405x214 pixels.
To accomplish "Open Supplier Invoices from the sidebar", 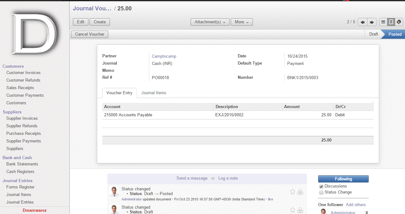I will click(x=22, y=118).
